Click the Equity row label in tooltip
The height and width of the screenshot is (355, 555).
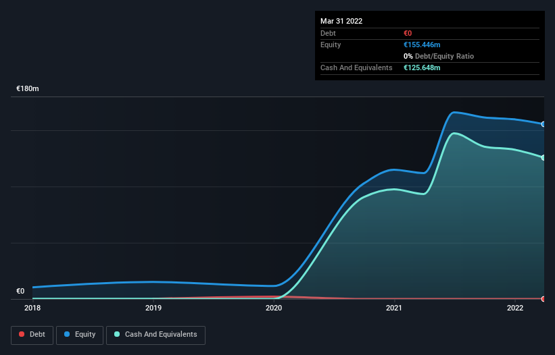(x=331, y=45)
